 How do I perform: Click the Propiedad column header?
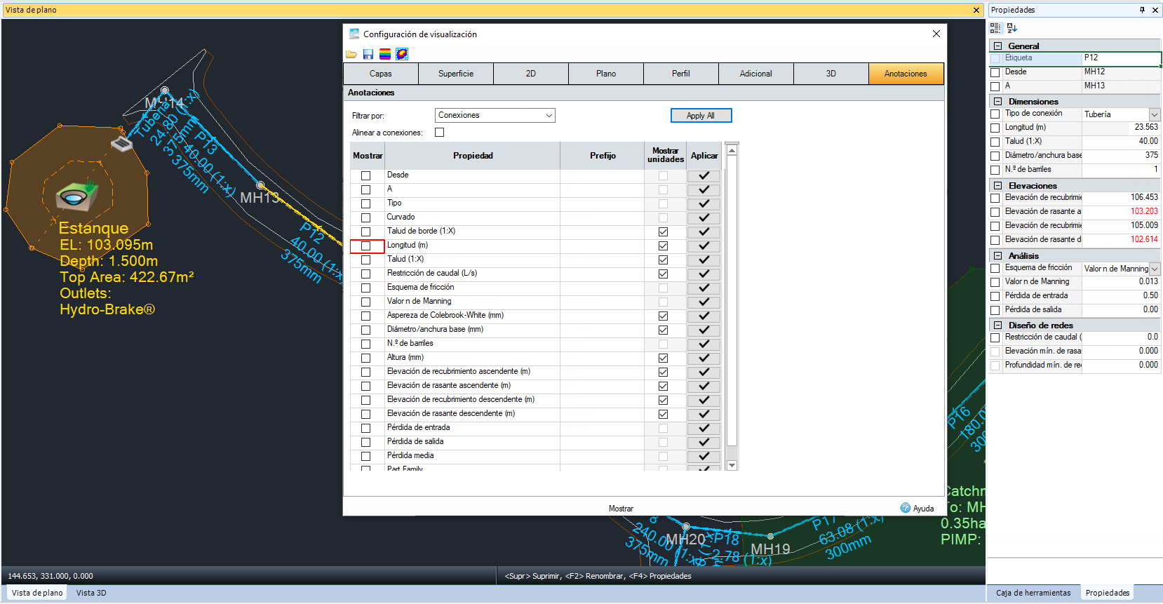point(473,156)
